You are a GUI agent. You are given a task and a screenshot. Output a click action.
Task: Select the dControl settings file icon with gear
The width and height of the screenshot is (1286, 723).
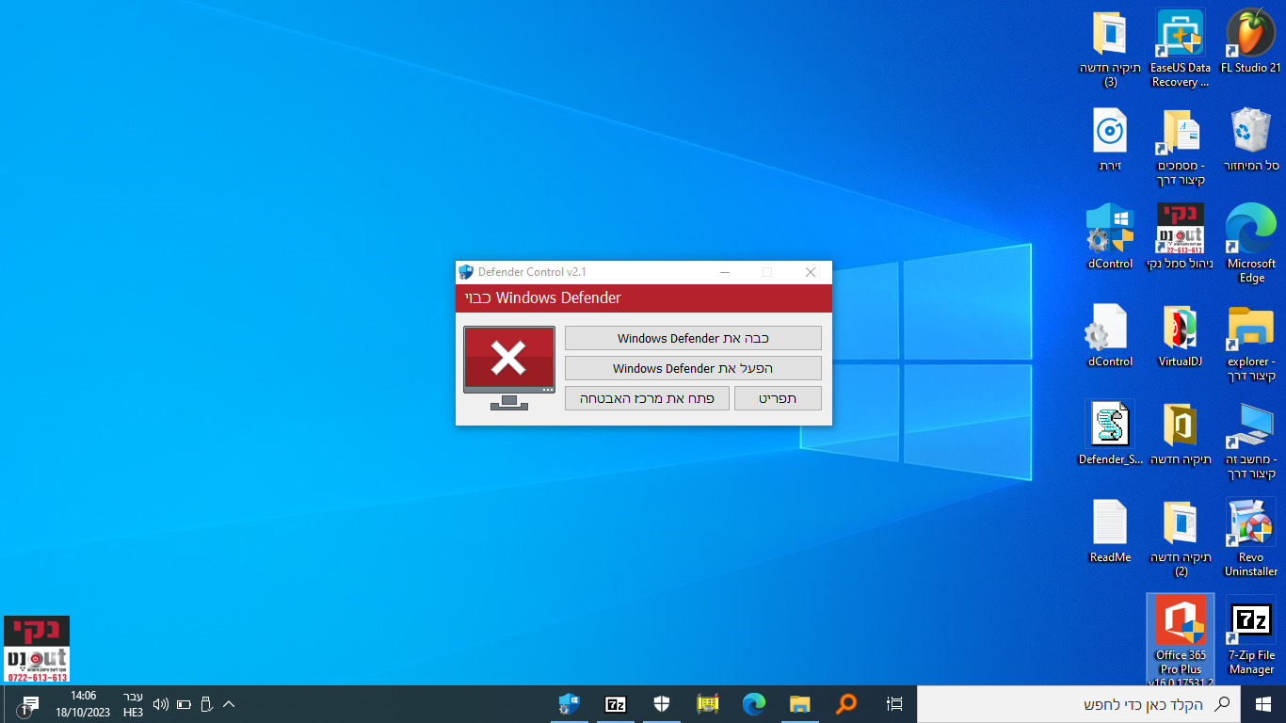1110,335
